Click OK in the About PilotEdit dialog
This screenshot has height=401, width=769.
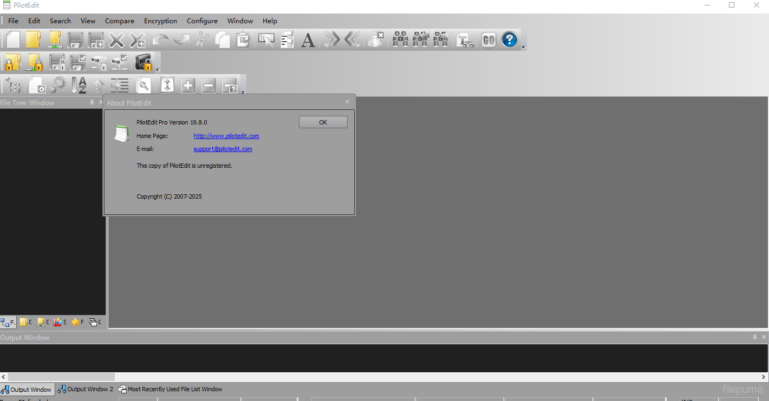323,122
